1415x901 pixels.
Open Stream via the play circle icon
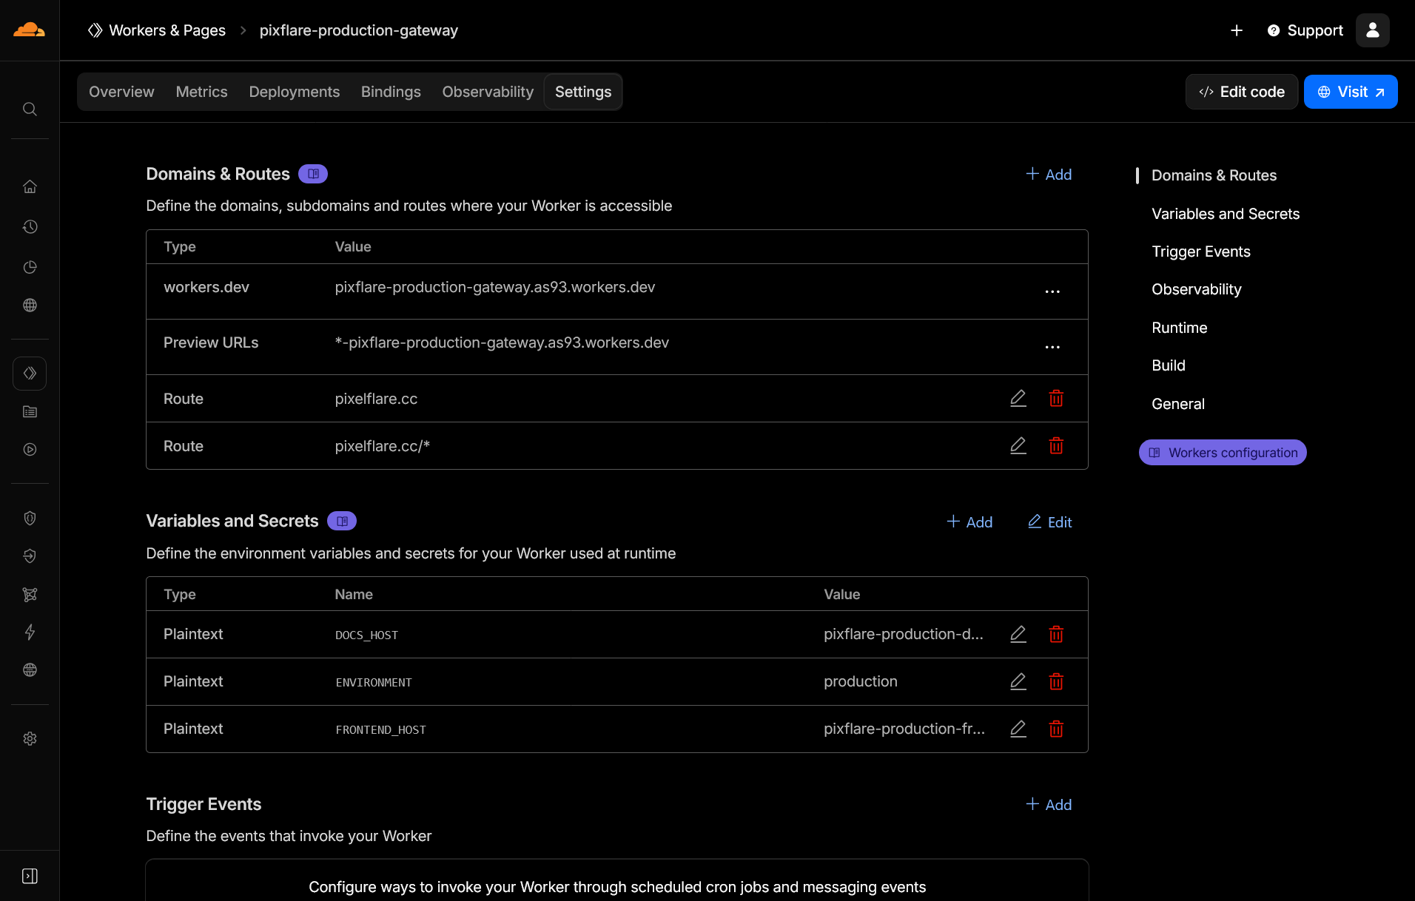[x=30, y=449]
